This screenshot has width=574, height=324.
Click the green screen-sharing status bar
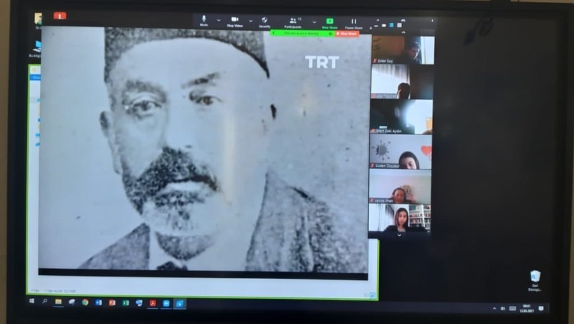click(x=302, y=33)
